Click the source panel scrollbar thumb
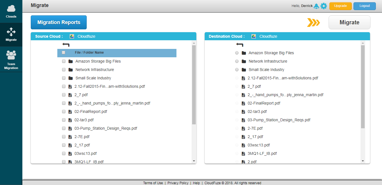The height and width of the screenshot is (185, 382). click(x=194, y=85)
